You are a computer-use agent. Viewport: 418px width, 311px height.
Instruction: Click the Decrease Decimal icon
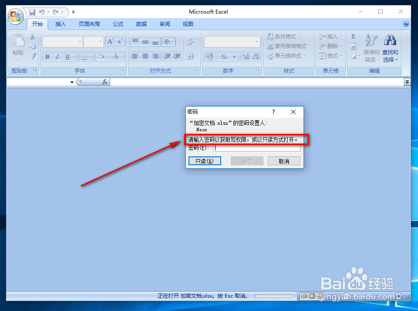coord(255,56)
